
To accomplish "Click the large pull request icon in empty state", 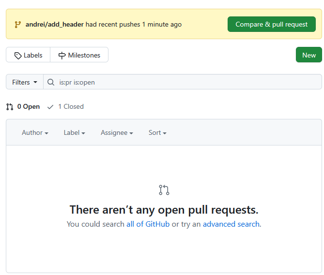I will click(164, 190).
